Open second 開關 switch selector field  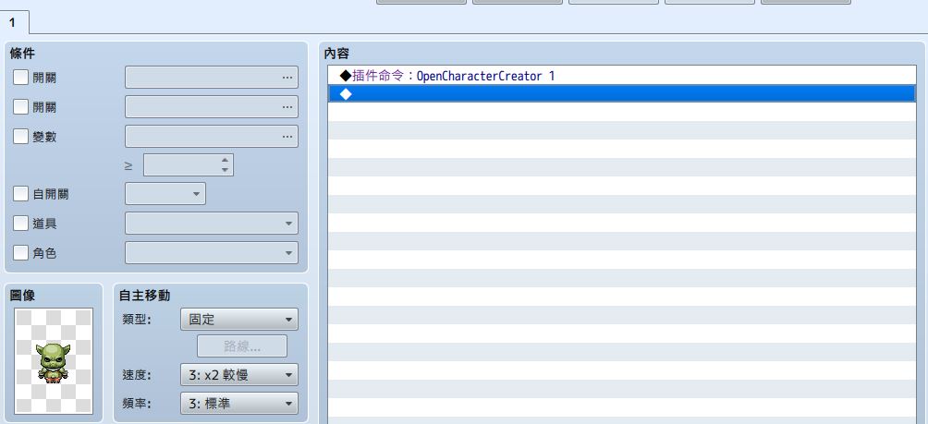point(212,107)
